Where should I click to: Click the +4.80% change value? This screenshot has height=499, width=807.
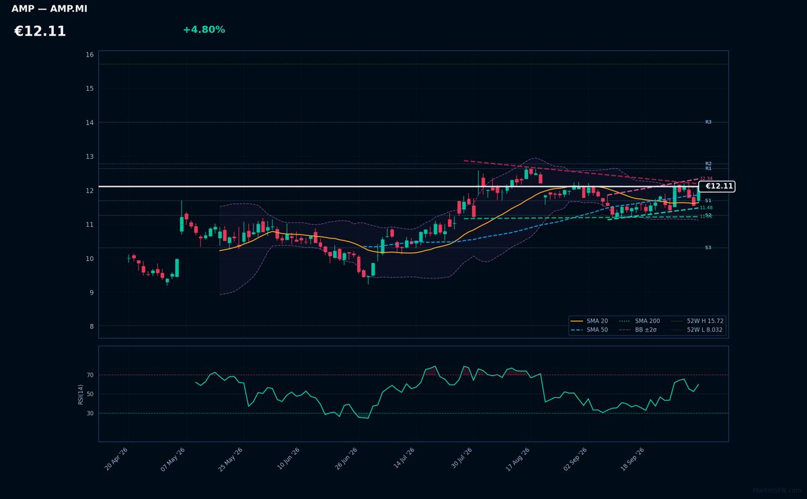204,30
